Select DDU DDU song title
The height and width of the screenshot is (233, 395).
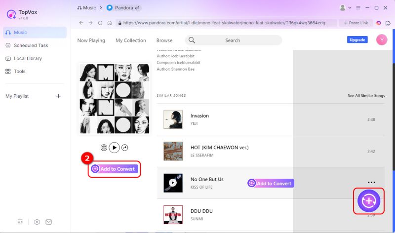201,211
